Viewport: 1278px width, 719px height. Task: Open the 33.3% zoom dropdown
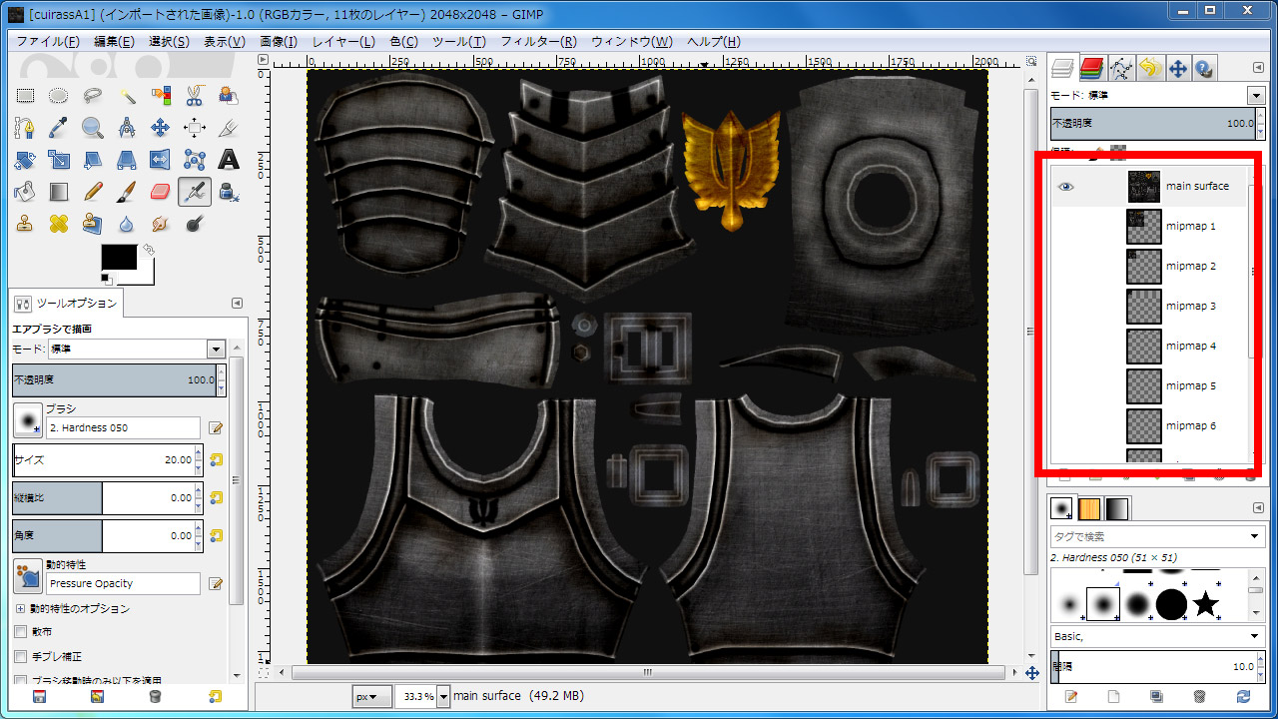[x=444, y=696]
